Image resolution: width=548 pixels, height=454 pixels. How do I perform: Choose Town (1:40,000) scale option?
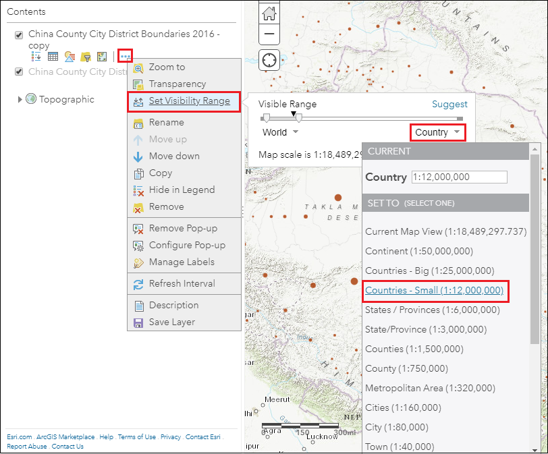tap(400, 447)
